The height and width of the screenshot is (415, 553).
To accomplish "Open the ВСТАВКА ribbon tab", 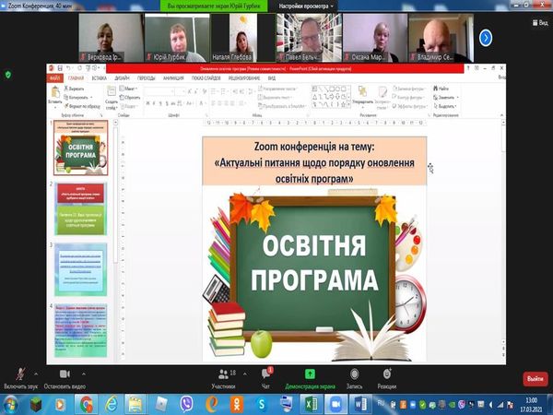I will (98, 78).
